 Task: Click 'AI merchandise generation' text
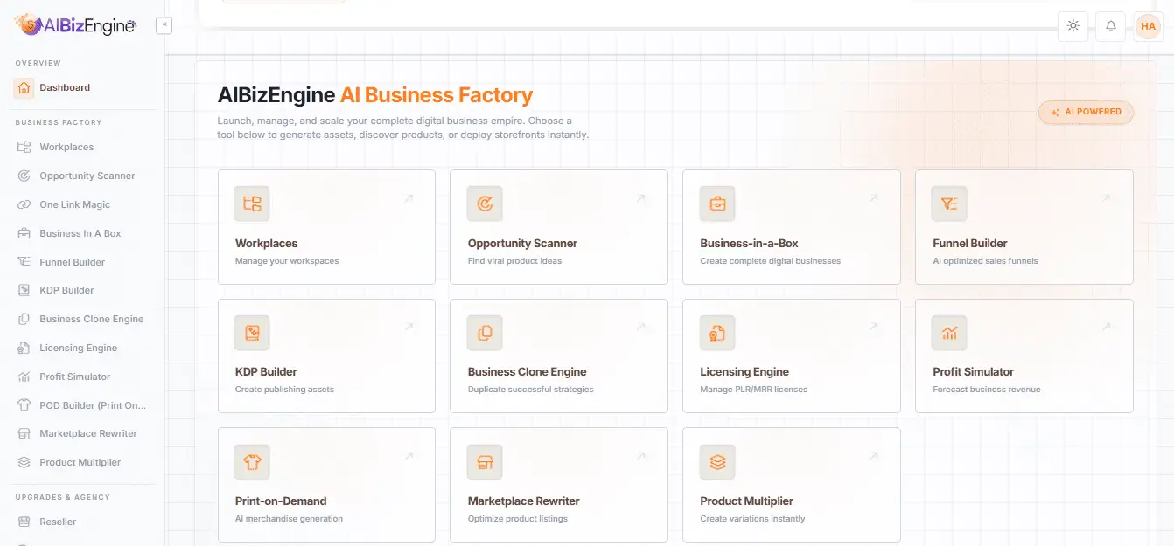pyautogui.click(x=290, y=519)
